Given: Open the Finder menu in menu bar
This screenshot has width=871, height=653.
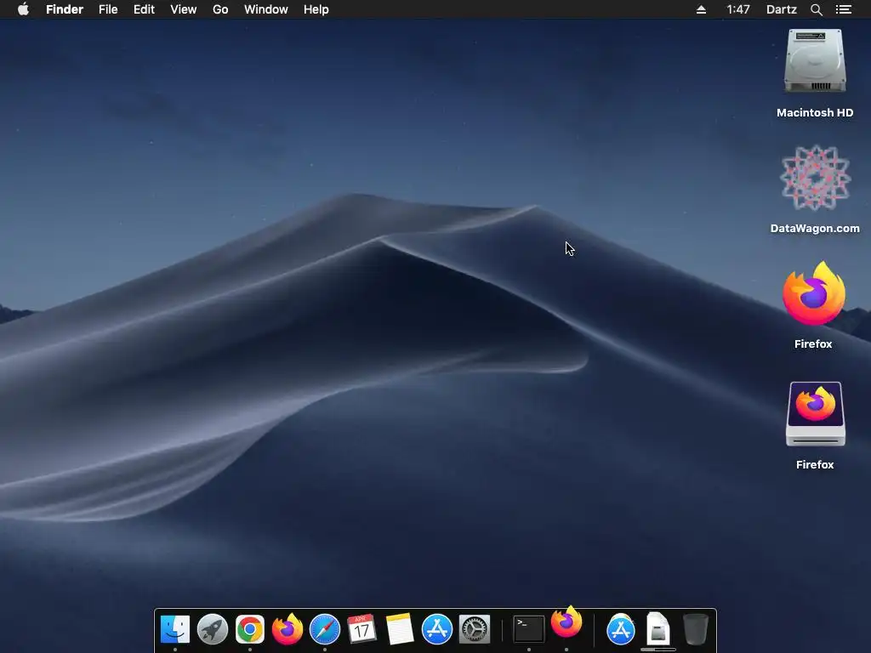Looking at the screenshot, I should point(65,9).
